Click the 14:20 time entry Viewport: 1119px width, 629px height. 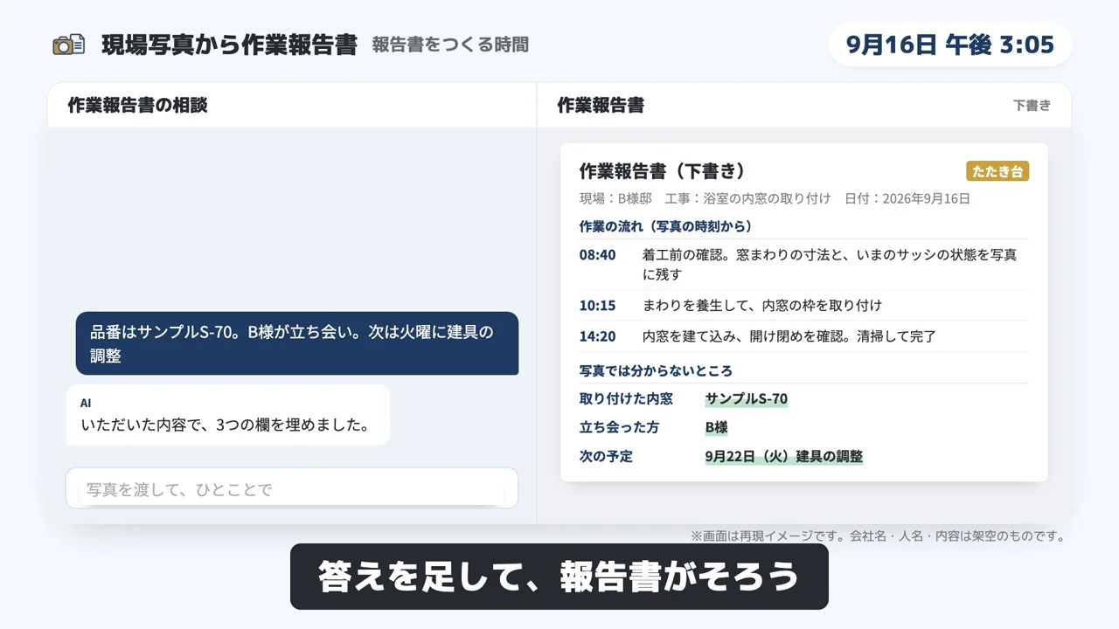tap(597, 336)
